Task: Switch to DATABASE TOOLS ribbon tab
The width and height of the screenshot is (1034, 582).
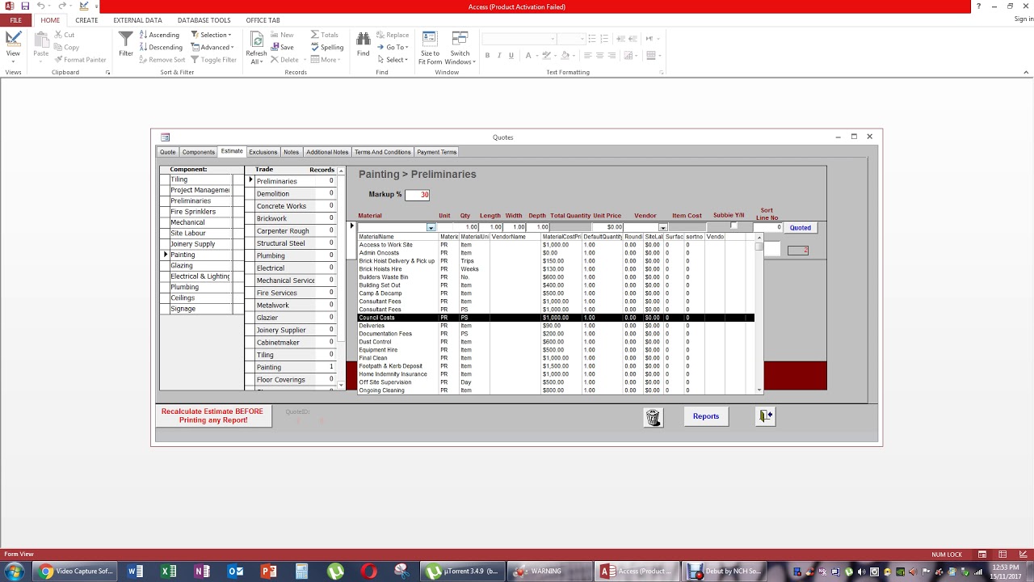Action: click(204, 20)
